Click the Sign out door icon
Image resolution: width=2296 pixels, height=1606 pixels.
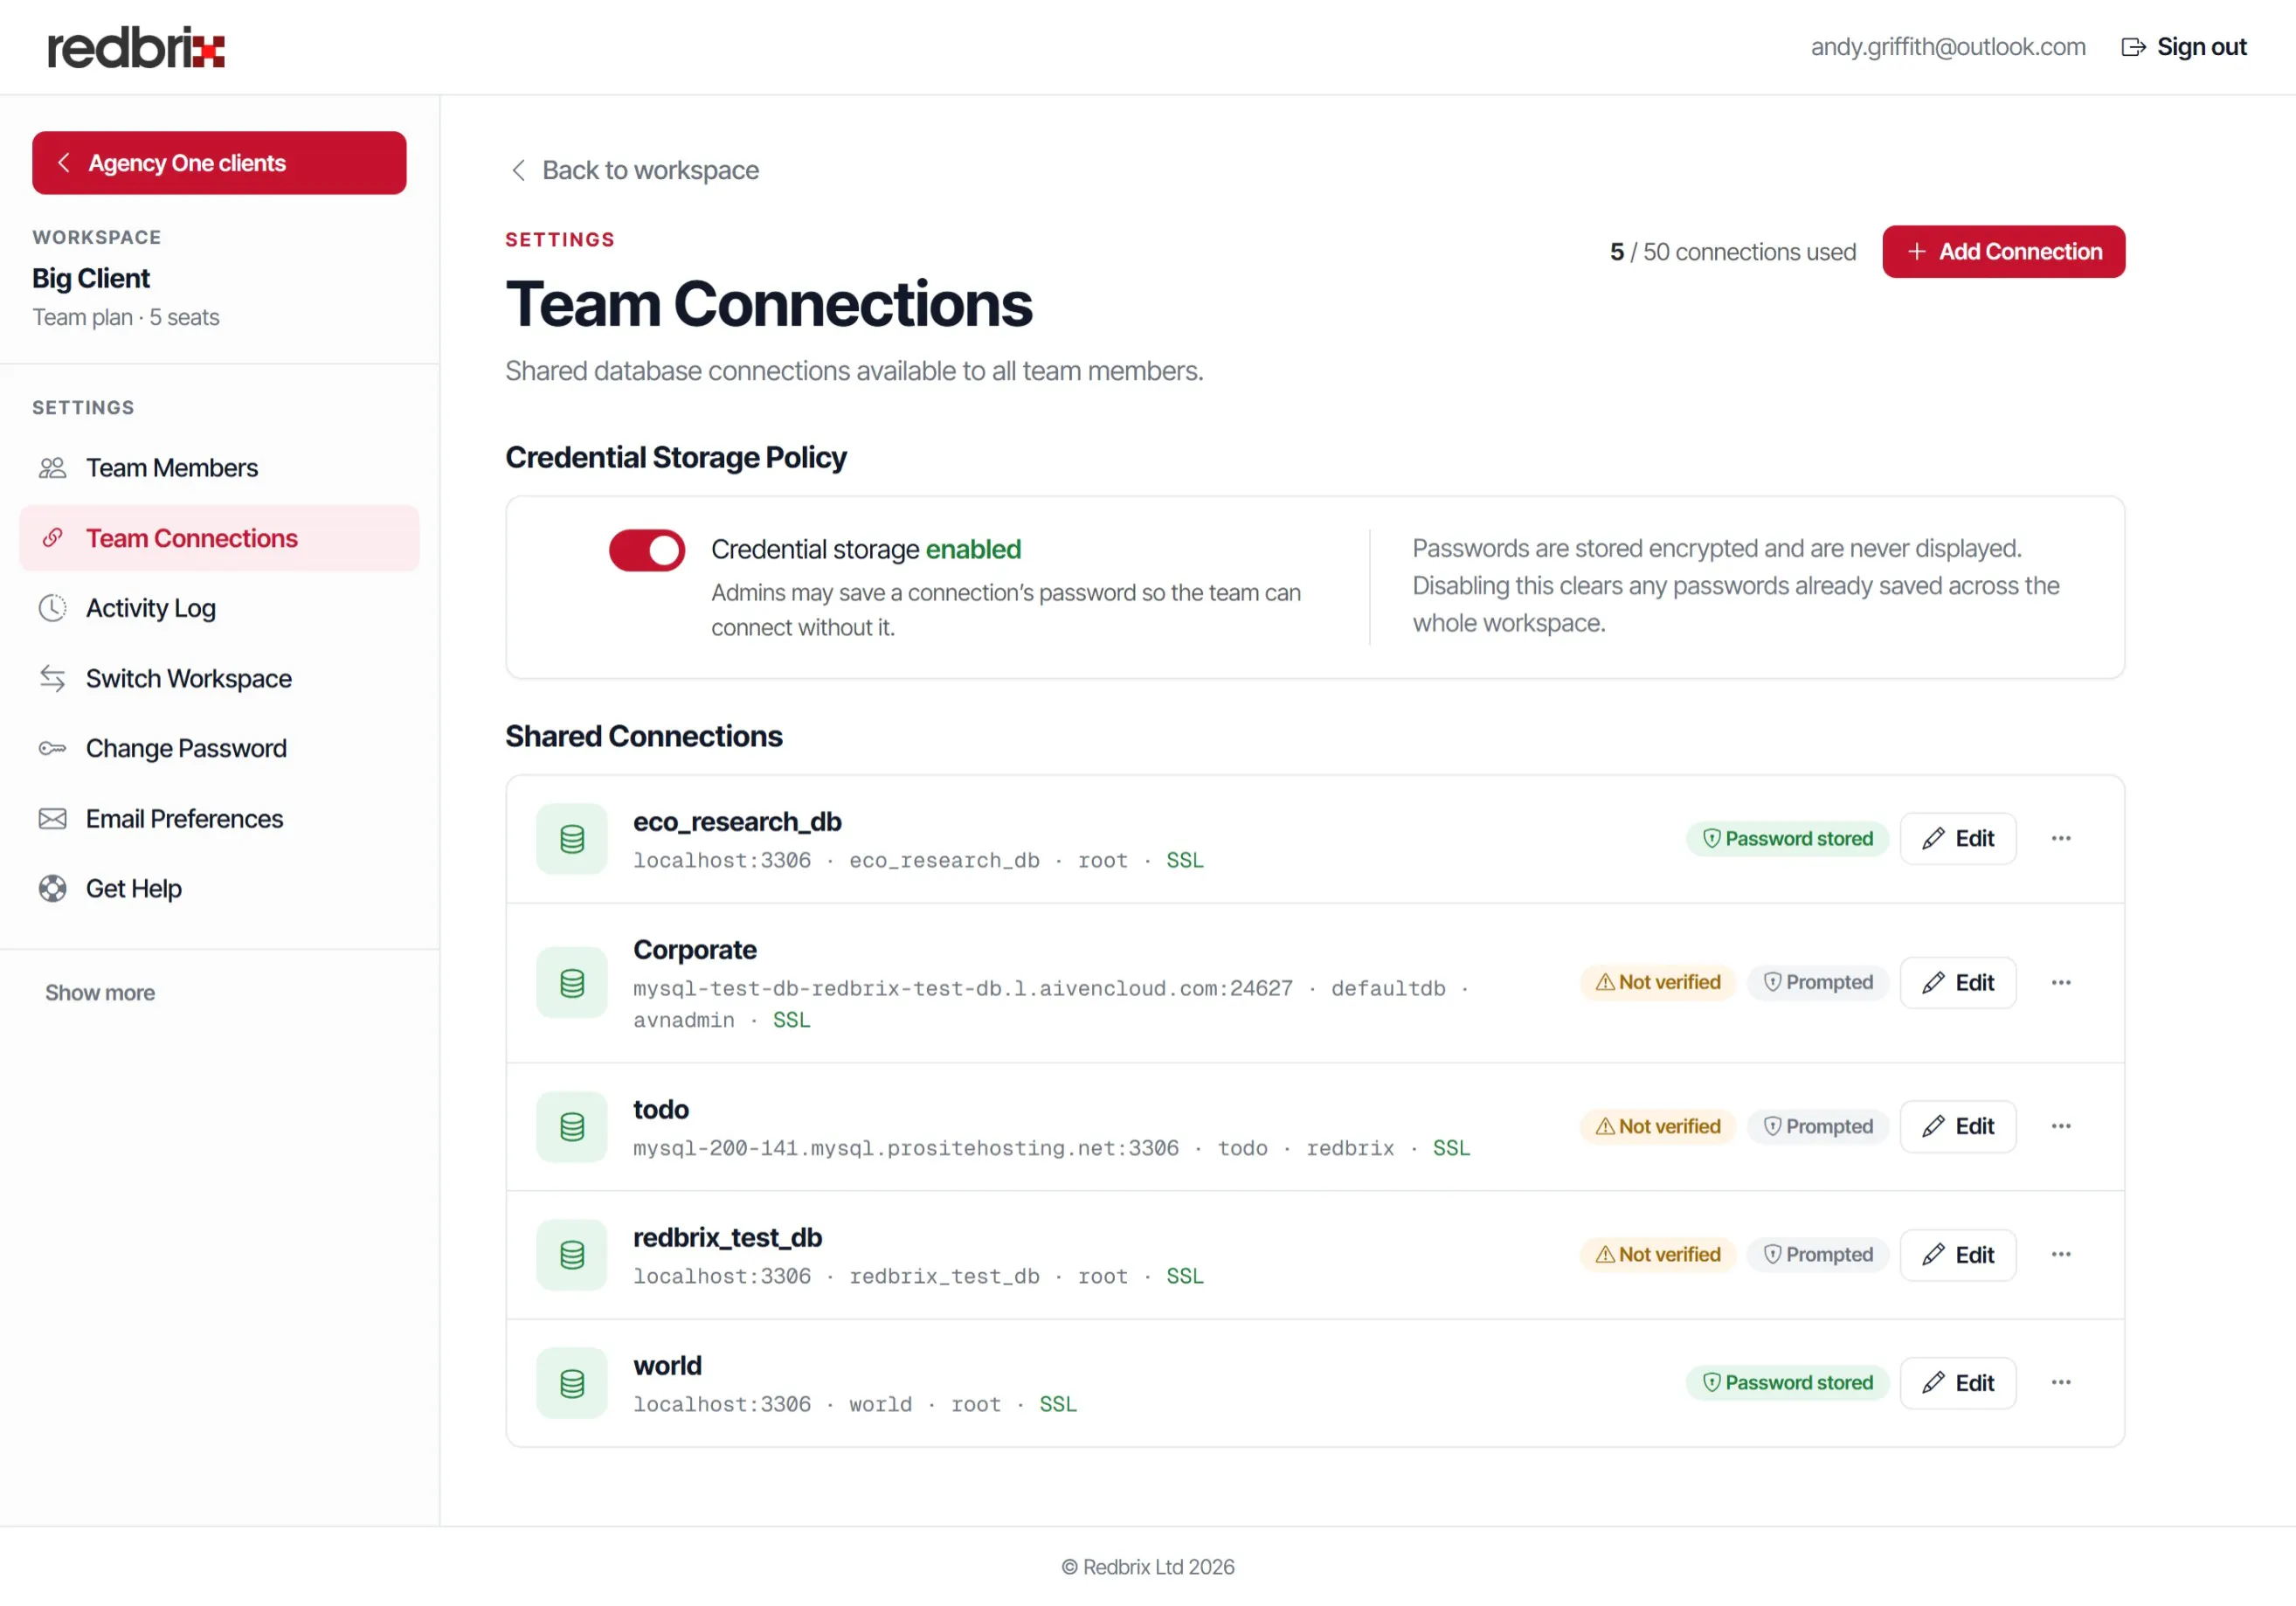(2133, 47)
